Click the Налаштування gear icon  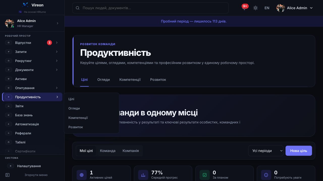[11, 166]
